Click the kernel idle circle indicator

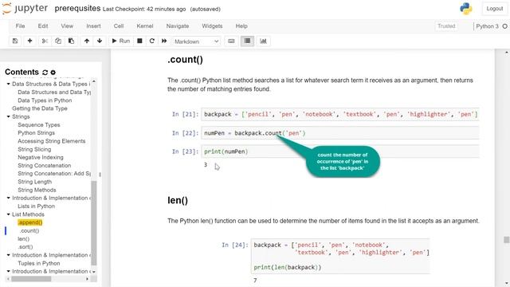(x=504, y=26)
